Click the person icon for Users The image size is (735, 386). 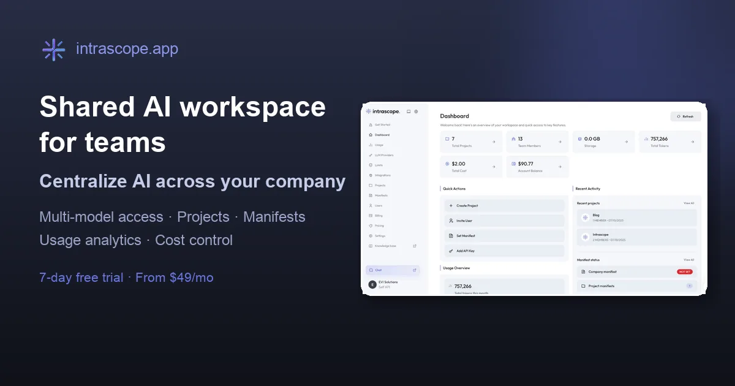pos(371,205)
